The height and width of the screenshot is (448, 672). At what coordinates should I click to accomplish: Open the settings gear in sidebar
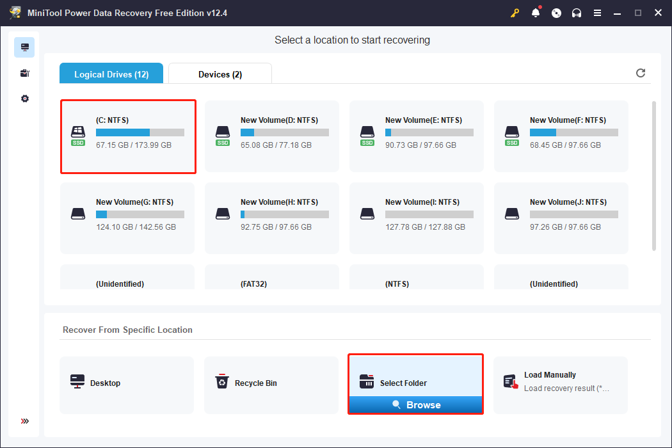tap(24, 98)
